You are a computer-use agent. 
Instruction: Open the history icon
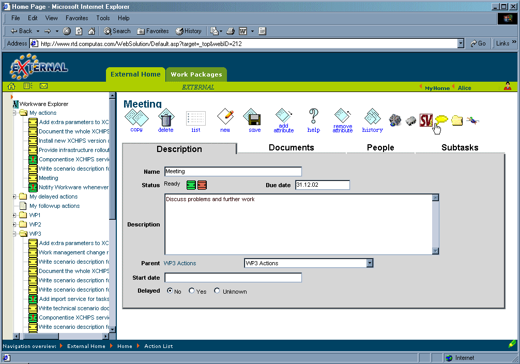[x=372, y=118]
